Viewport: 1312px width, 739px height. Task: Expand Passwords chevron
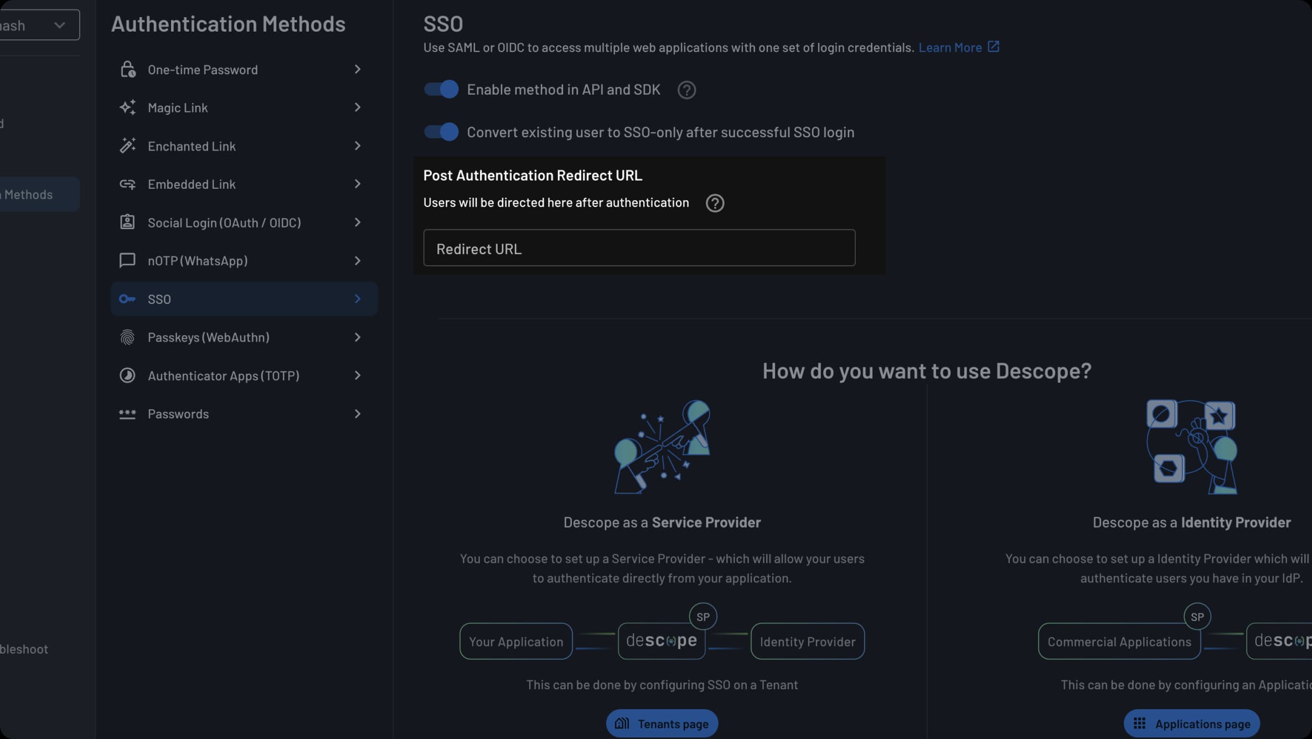click(358, 414)
